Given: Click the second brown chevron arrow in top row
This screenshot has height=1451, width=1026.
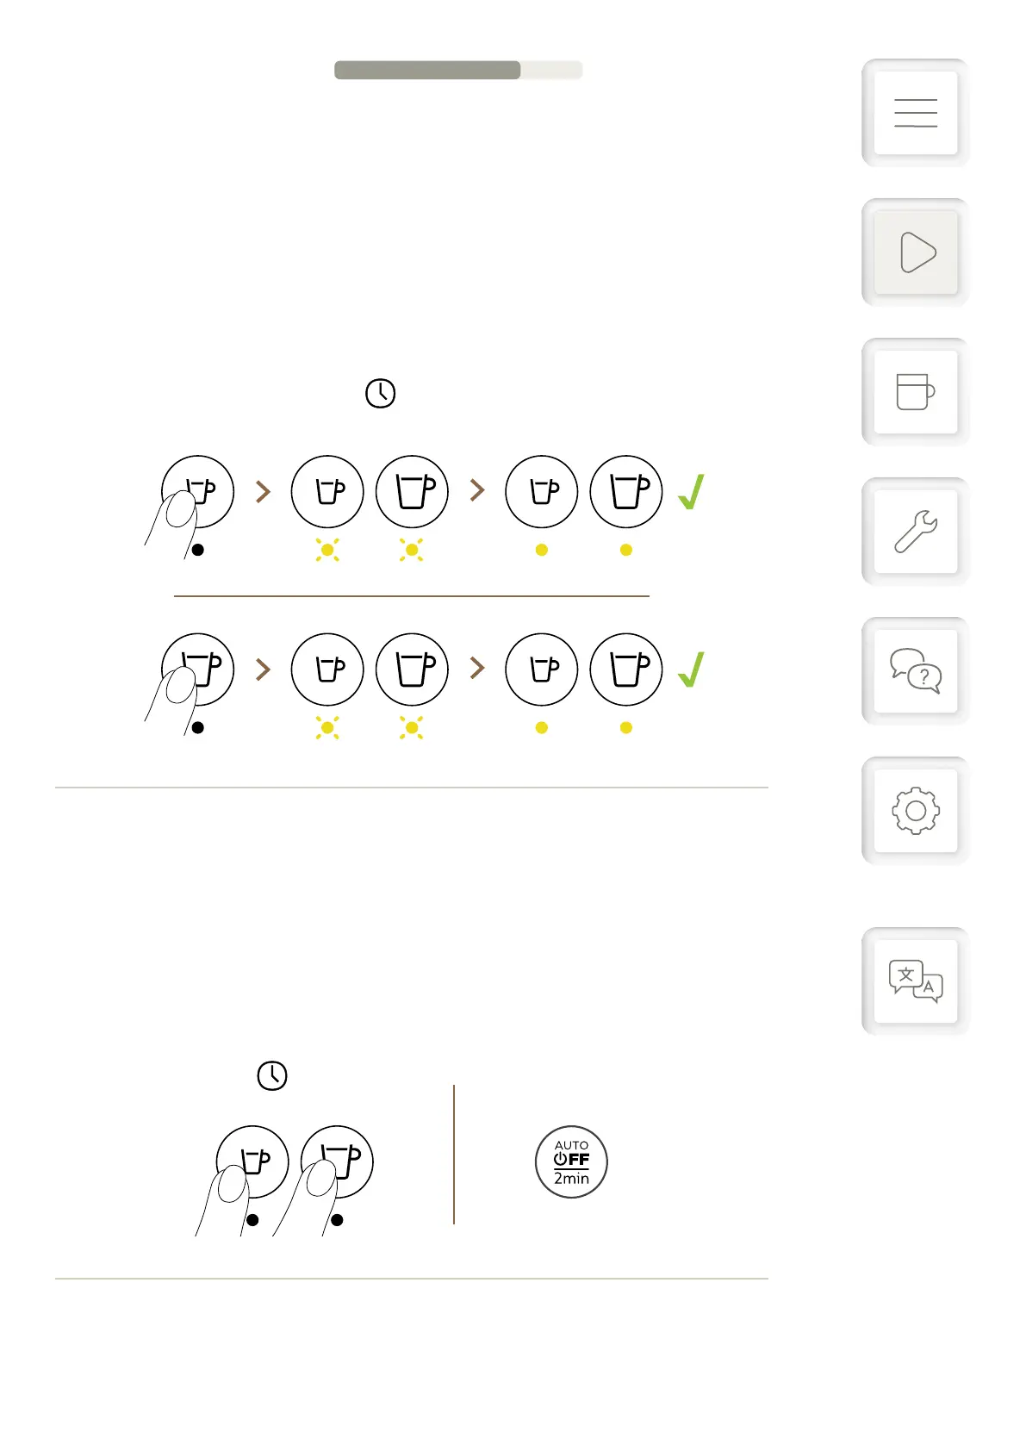Looking at the screenshot, I should 477,490.
